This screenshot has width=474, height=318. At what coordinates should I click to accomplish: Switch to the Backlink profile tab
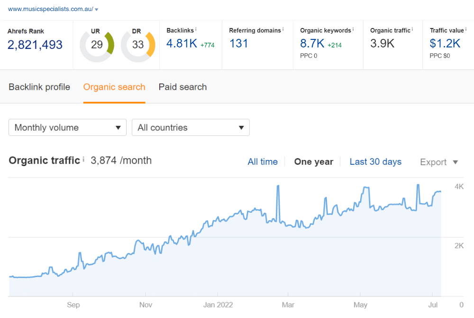tap(39, 87)
